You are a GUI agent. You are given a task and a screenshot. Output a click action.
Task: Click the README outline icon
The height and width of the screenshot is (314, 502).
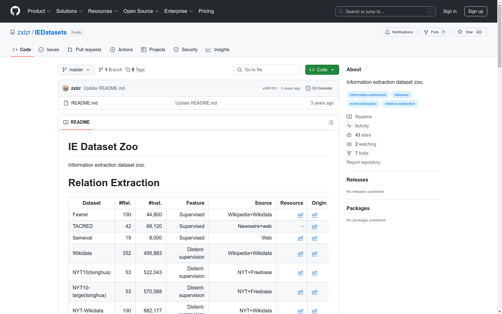tap(331, 122)
